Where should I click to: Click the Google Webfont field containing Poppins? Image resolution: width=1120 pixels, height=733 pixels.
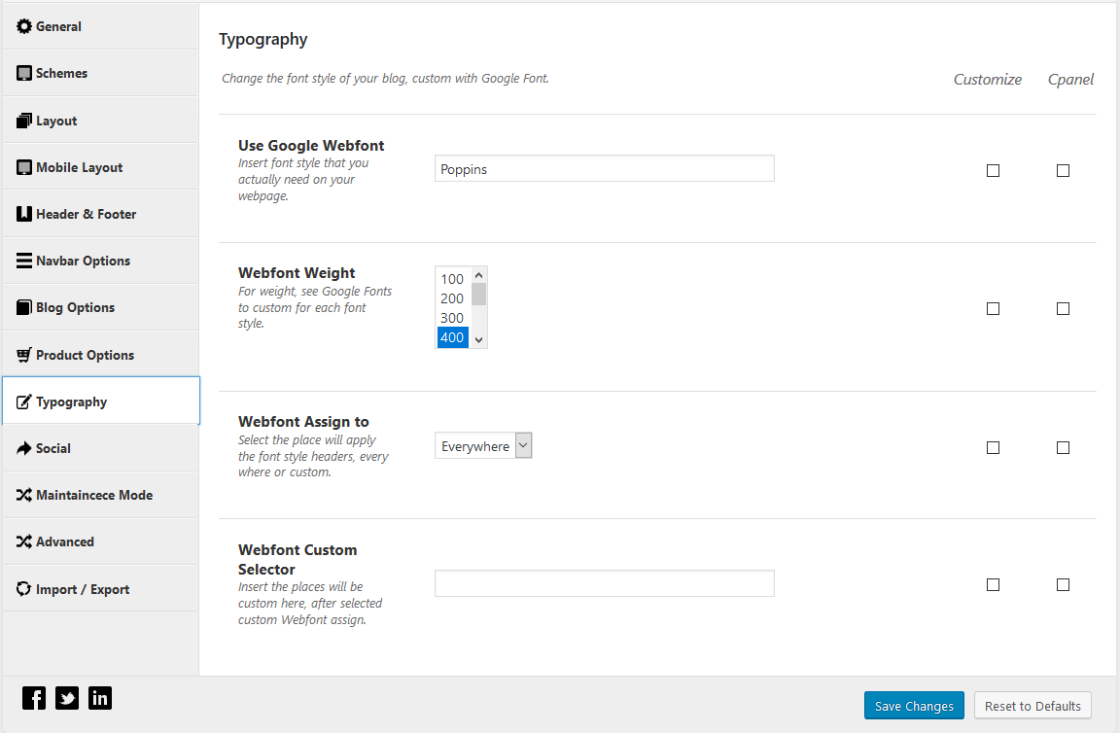coord(605,168)
